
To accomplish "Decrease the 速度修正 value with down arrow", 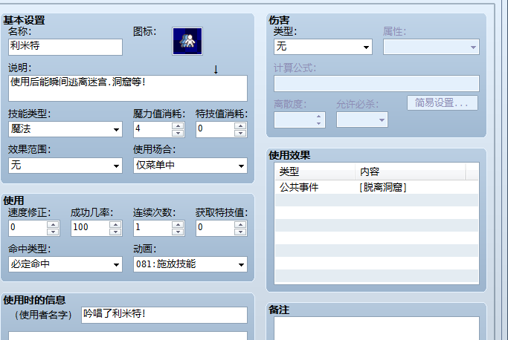I will pyautogui.click(x=53, y=232).
